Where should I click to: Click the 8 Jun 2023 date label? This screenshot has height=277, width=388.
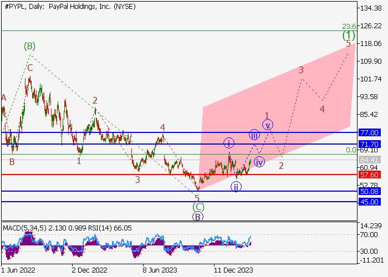[x=160, y=270]
